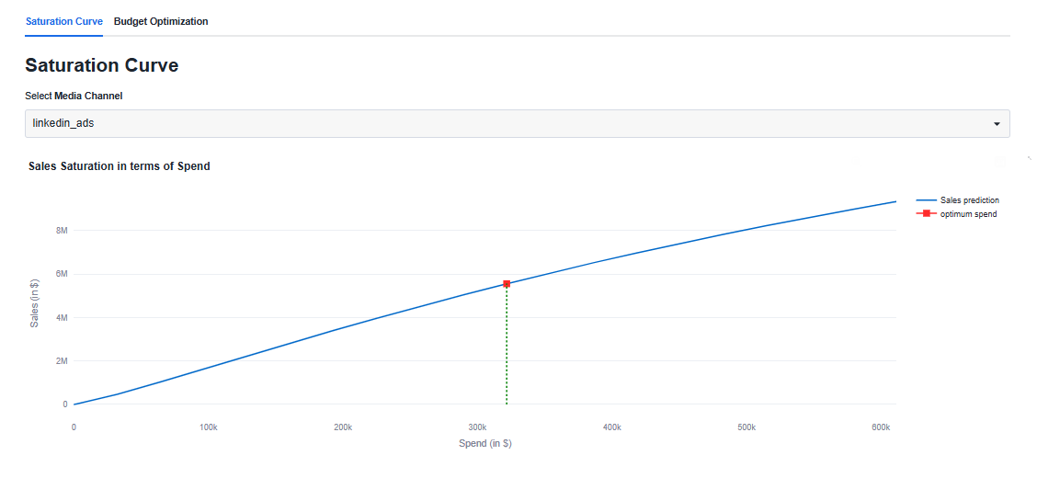Click the blue line icon in the legend
This screenshot has width=1037, height=478.
tap(926, 200)
